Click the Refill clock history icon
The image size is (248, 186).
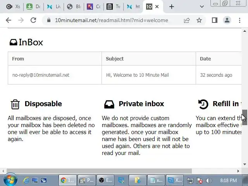[203, 104]
